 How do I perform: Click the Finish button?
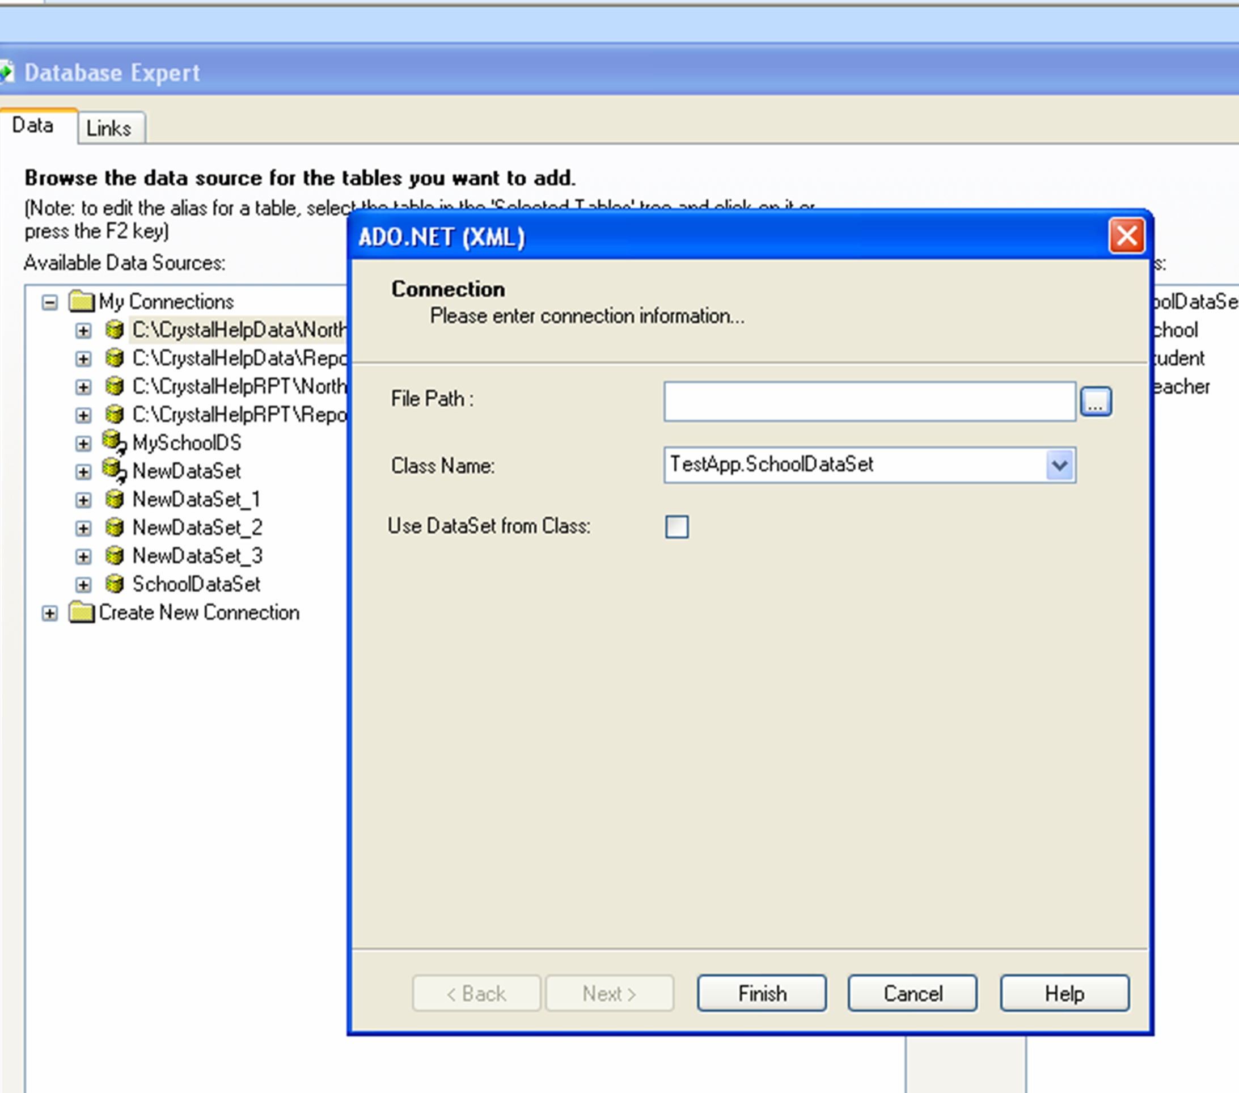(762, 994)
